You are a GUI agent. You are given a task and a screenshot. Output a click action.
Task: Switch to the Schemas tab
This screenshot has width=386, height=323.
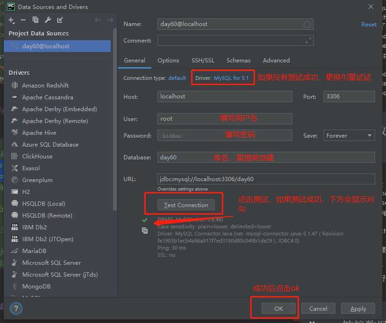click(x=238, y=61)
